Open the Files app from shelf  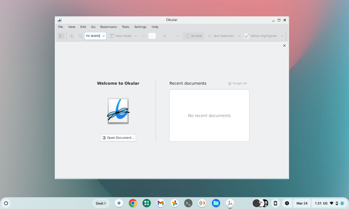coord(216,203)
